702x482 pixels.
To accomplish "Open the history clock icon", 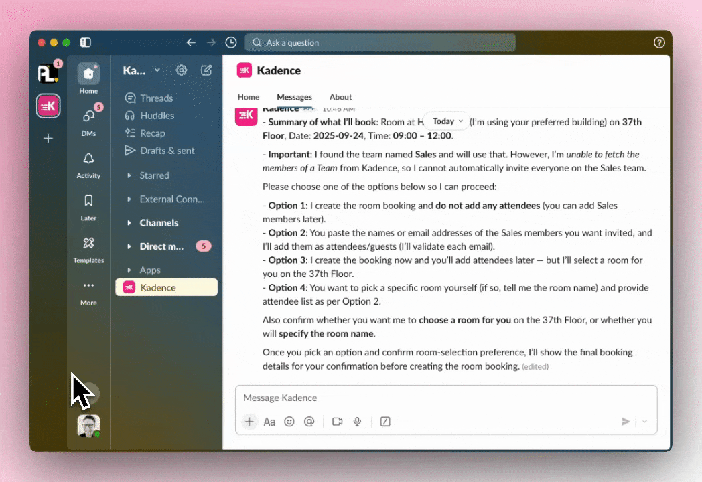I will 231,42.
